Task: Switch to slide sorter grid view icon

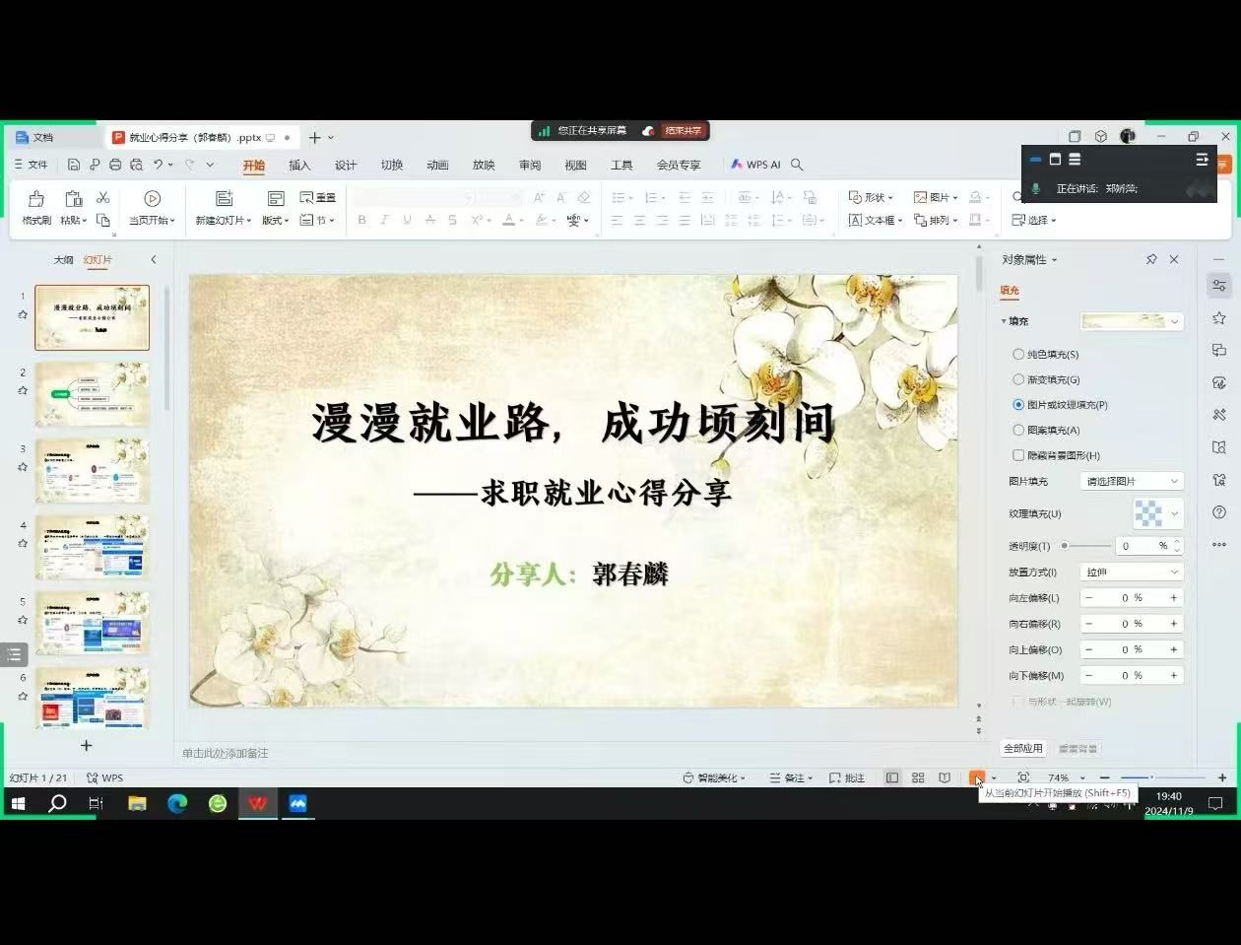Action: coord(918,777)
